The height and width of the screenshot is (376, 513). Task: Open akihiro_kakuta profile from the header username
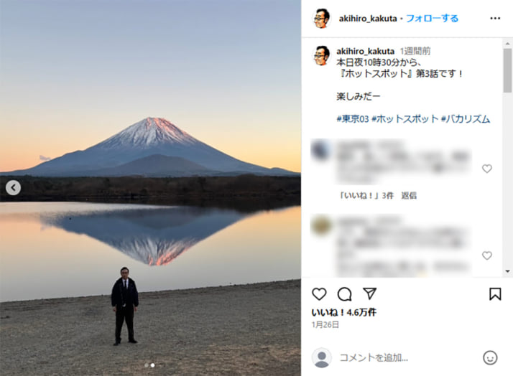(368, 19)
